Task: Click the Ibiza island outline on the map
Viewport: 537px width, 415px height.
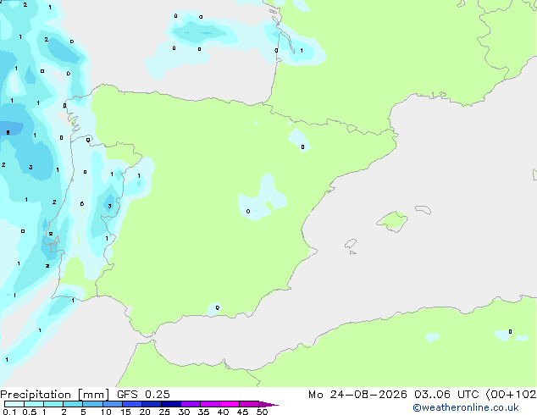Action: [351, 244]
